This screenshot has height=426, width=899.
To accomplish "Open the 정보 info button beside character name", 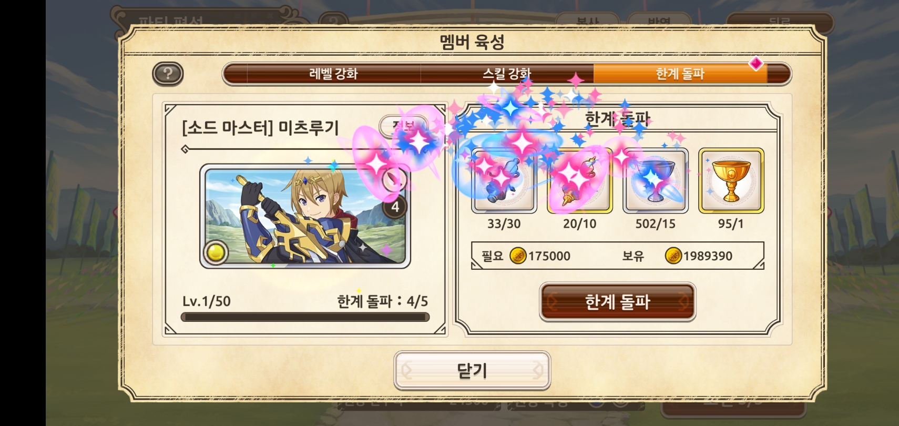I will tap(404, 126).
